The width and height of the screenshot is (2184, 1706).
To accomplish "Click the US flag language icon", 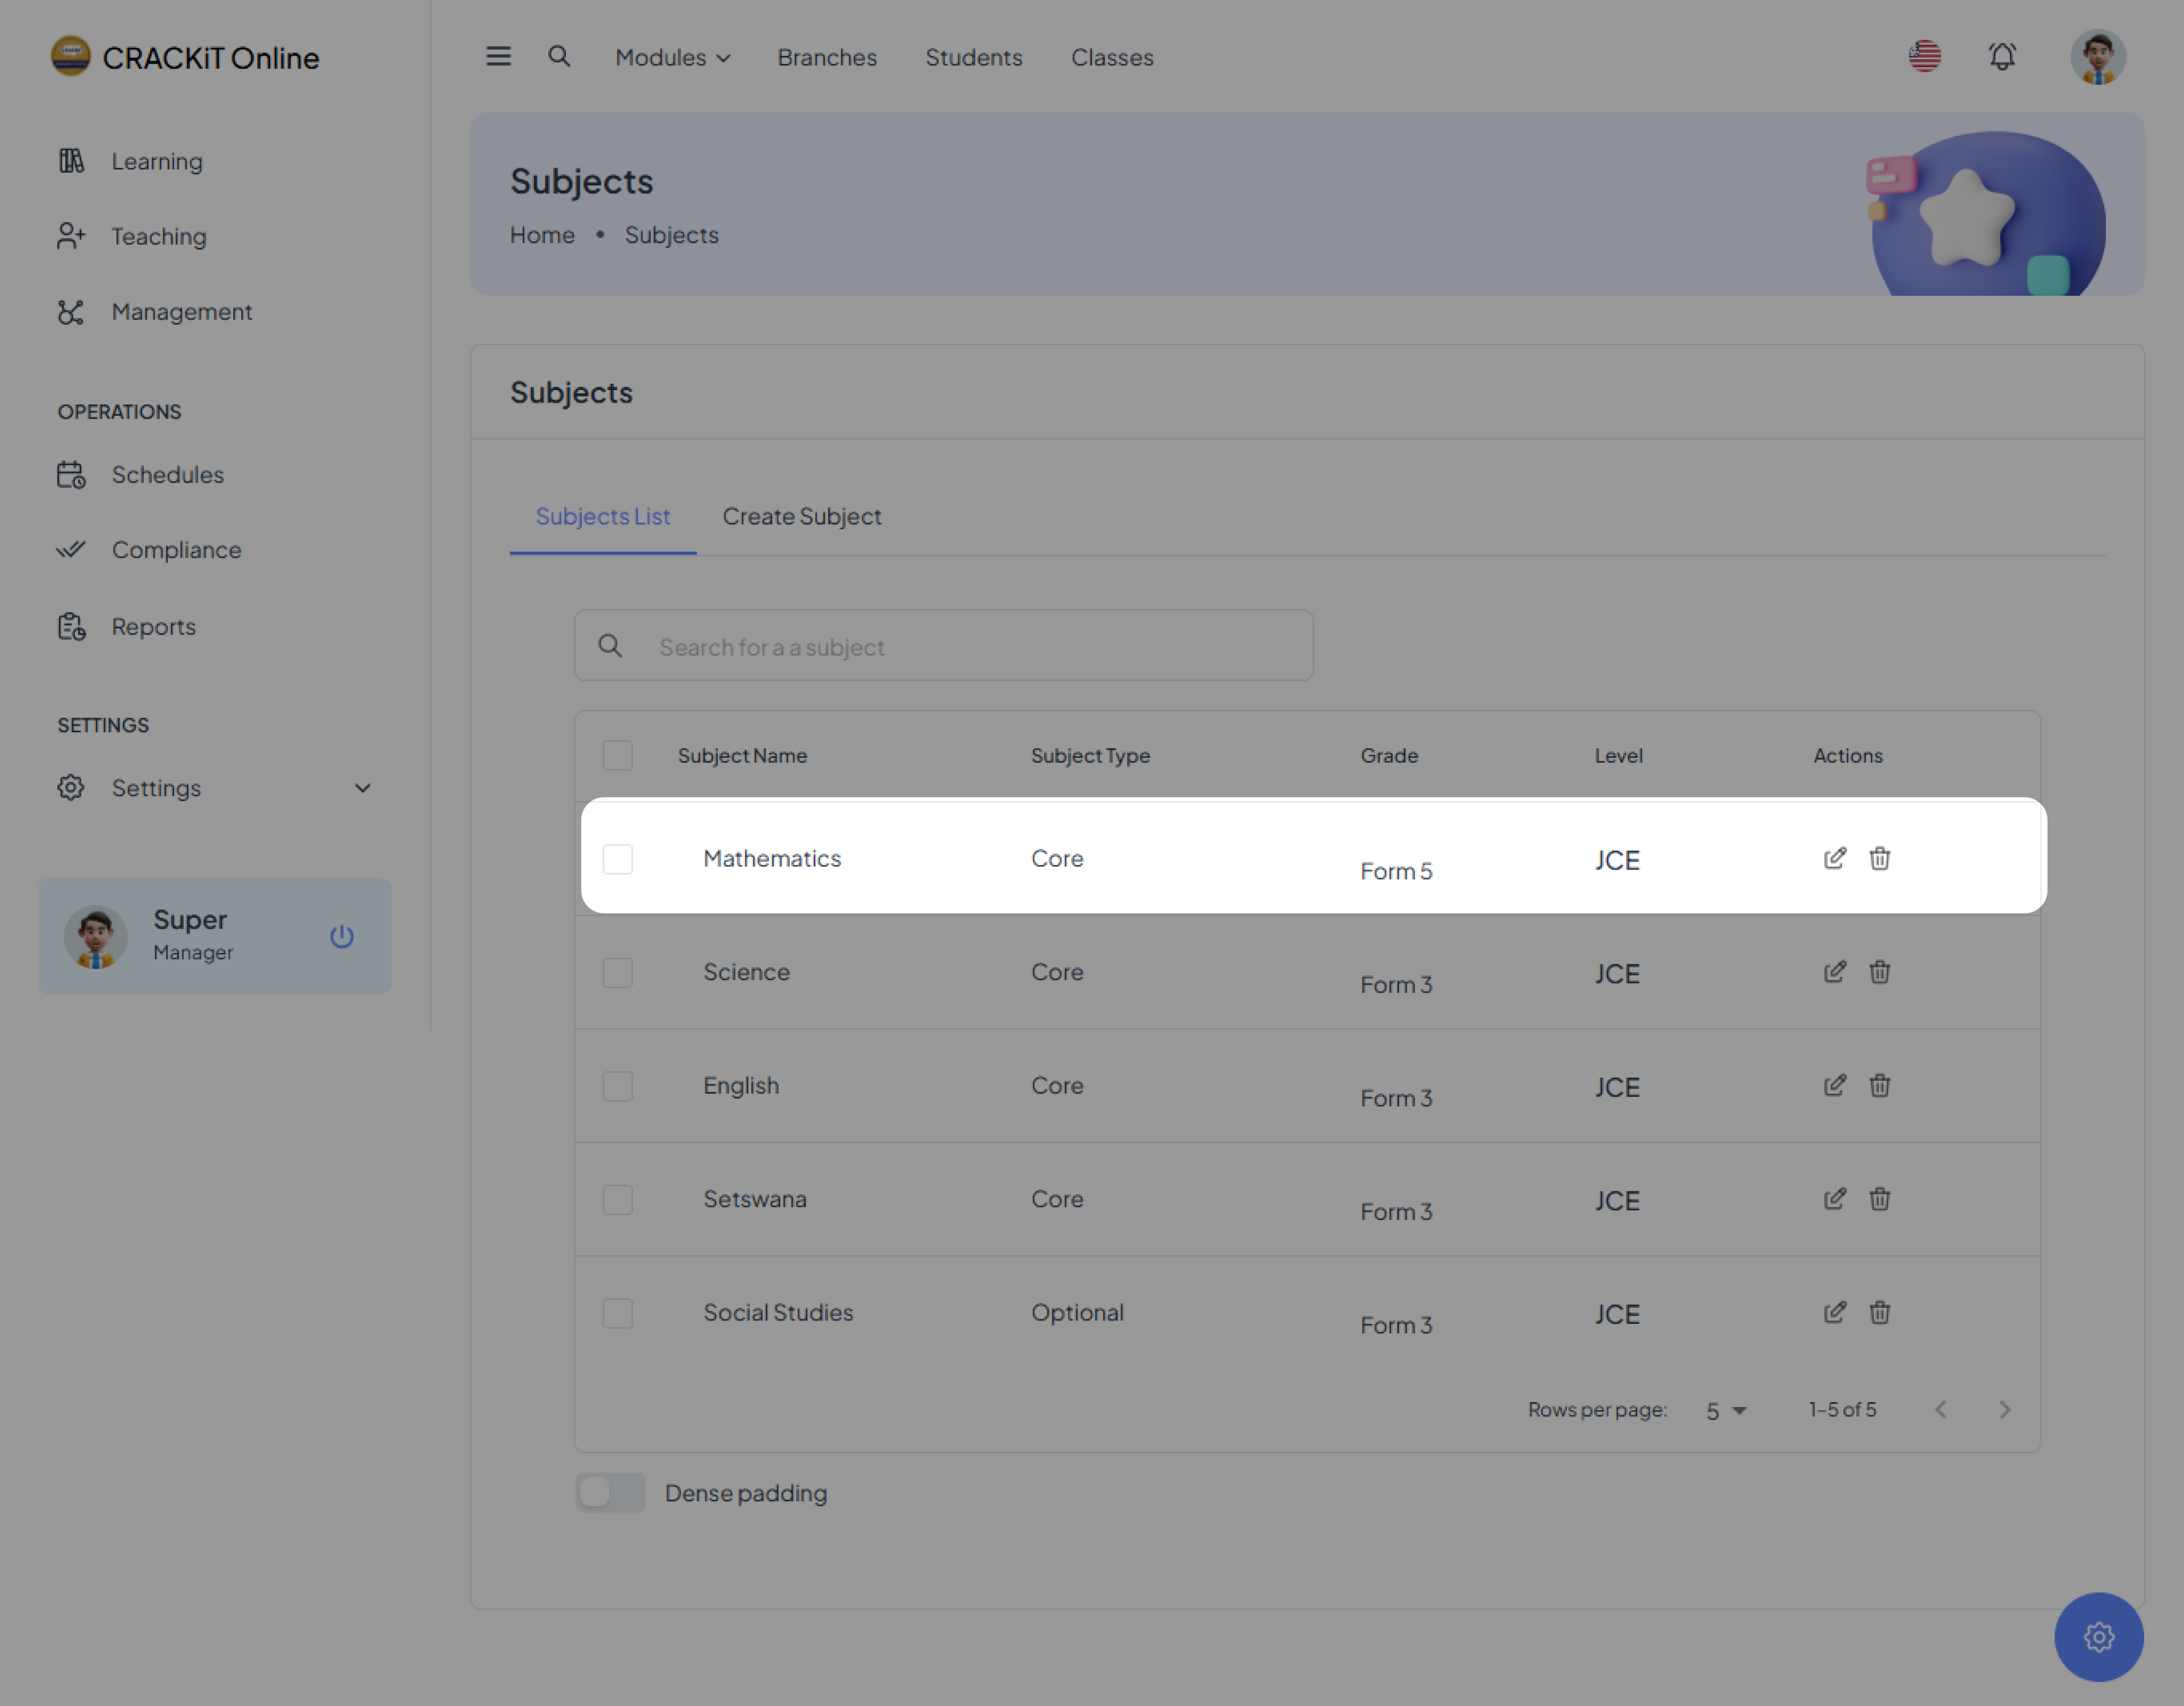I will coord(1924,57).
